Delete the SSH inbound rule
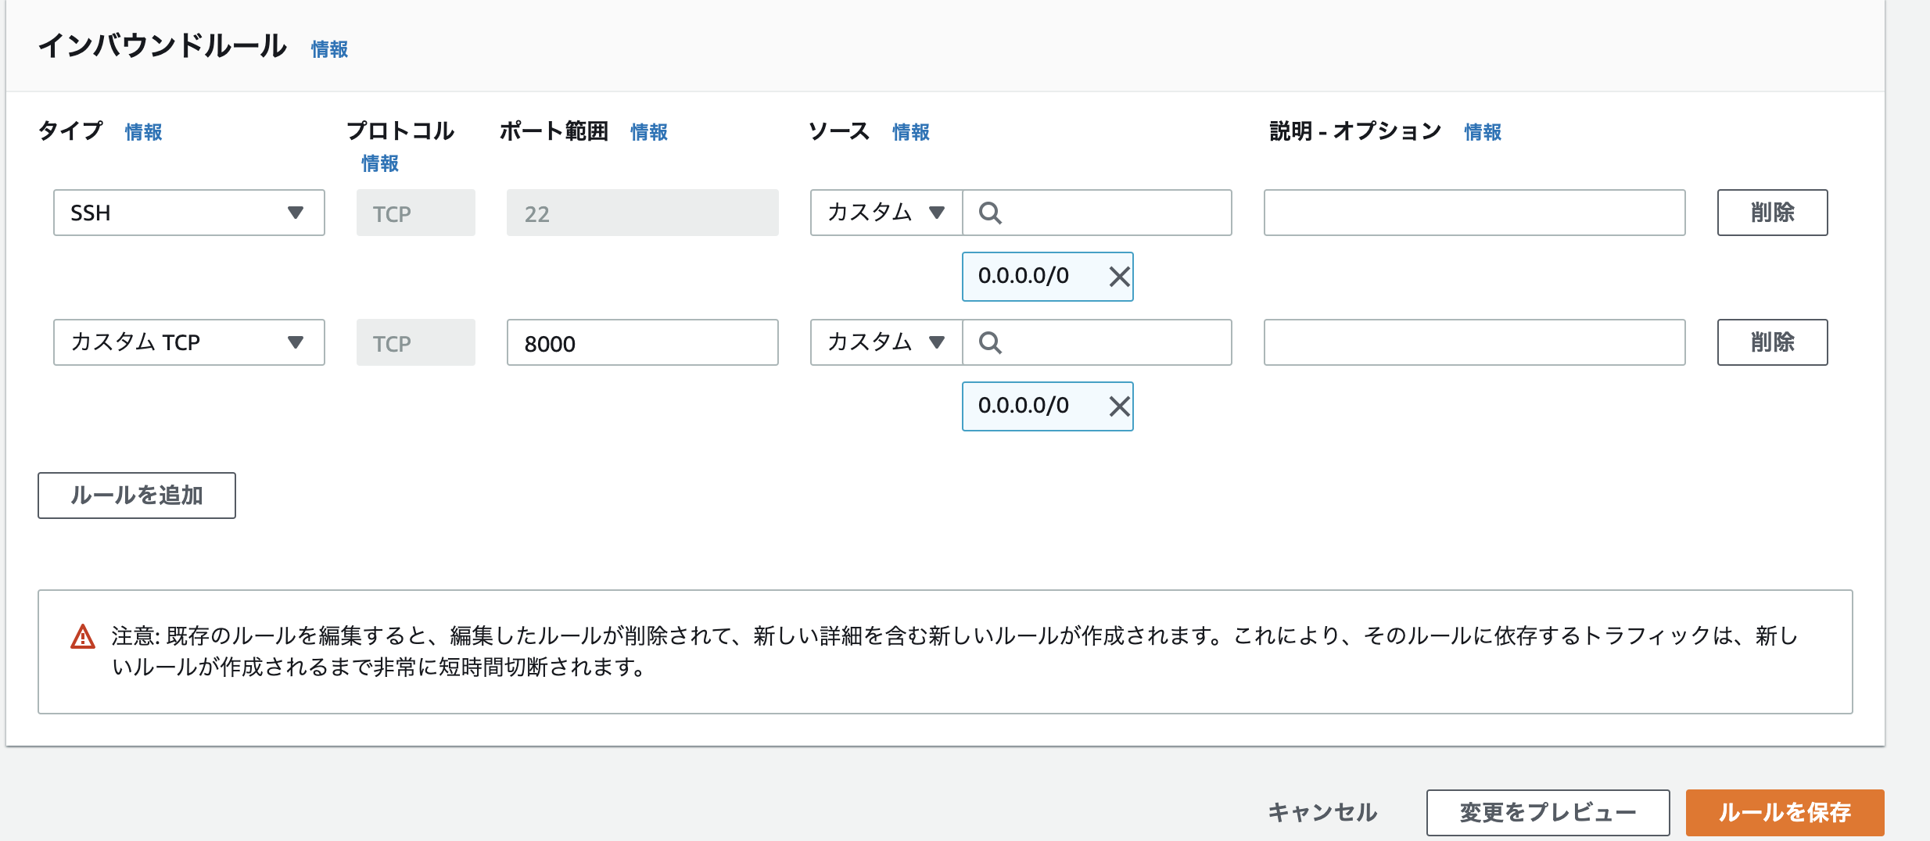Screen dimensions: 1930x841 point(1772,213)
